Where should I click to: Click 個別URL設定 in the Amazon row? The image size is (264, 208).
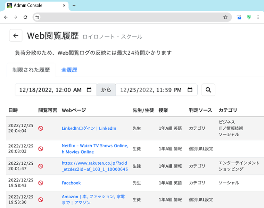(201, 200)
